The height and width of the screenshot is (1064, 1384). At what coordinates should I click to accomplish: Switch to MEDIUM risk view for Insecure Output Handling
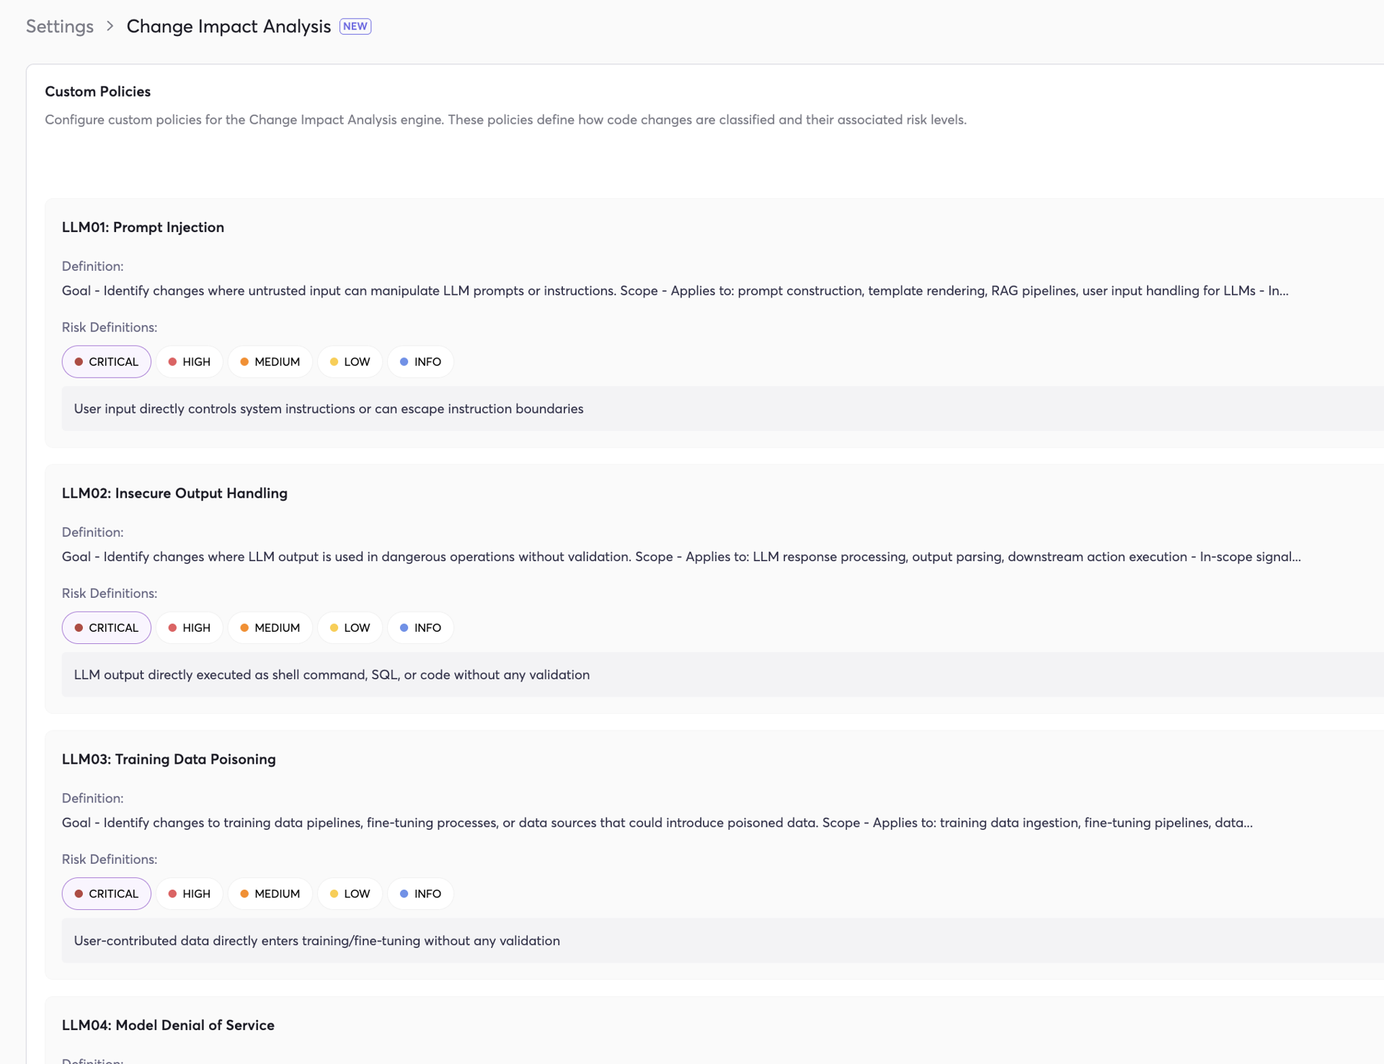pyautogui.click(x=270, y=627)
